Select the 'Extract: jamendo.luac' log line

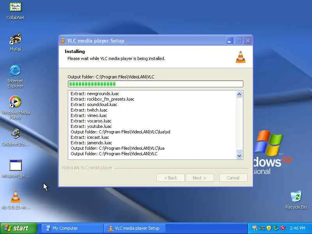(91, 143)
